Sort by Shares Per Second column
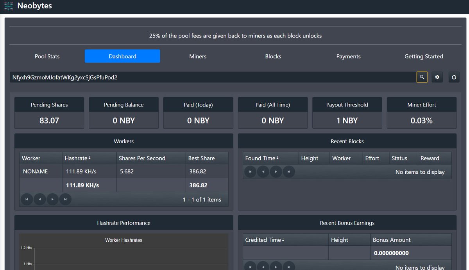 [151, 158]
